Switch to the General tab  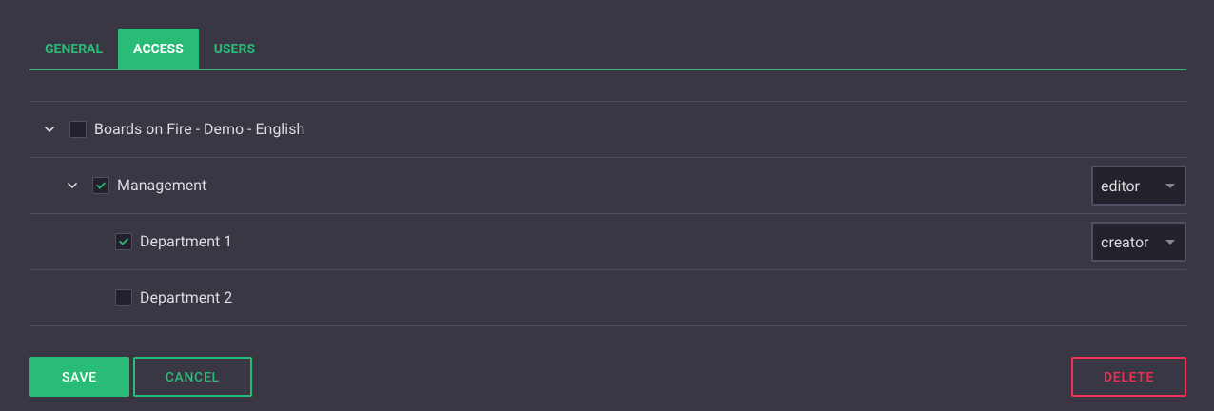coord(73,49)
